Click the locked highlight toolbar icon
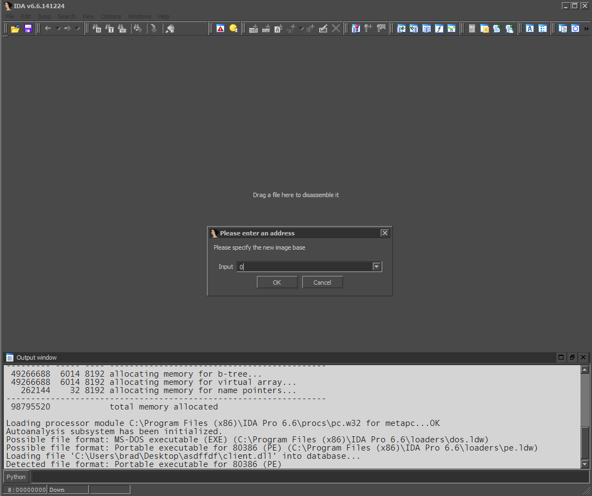Screen dimensions: 592x496 click(170, 28)
